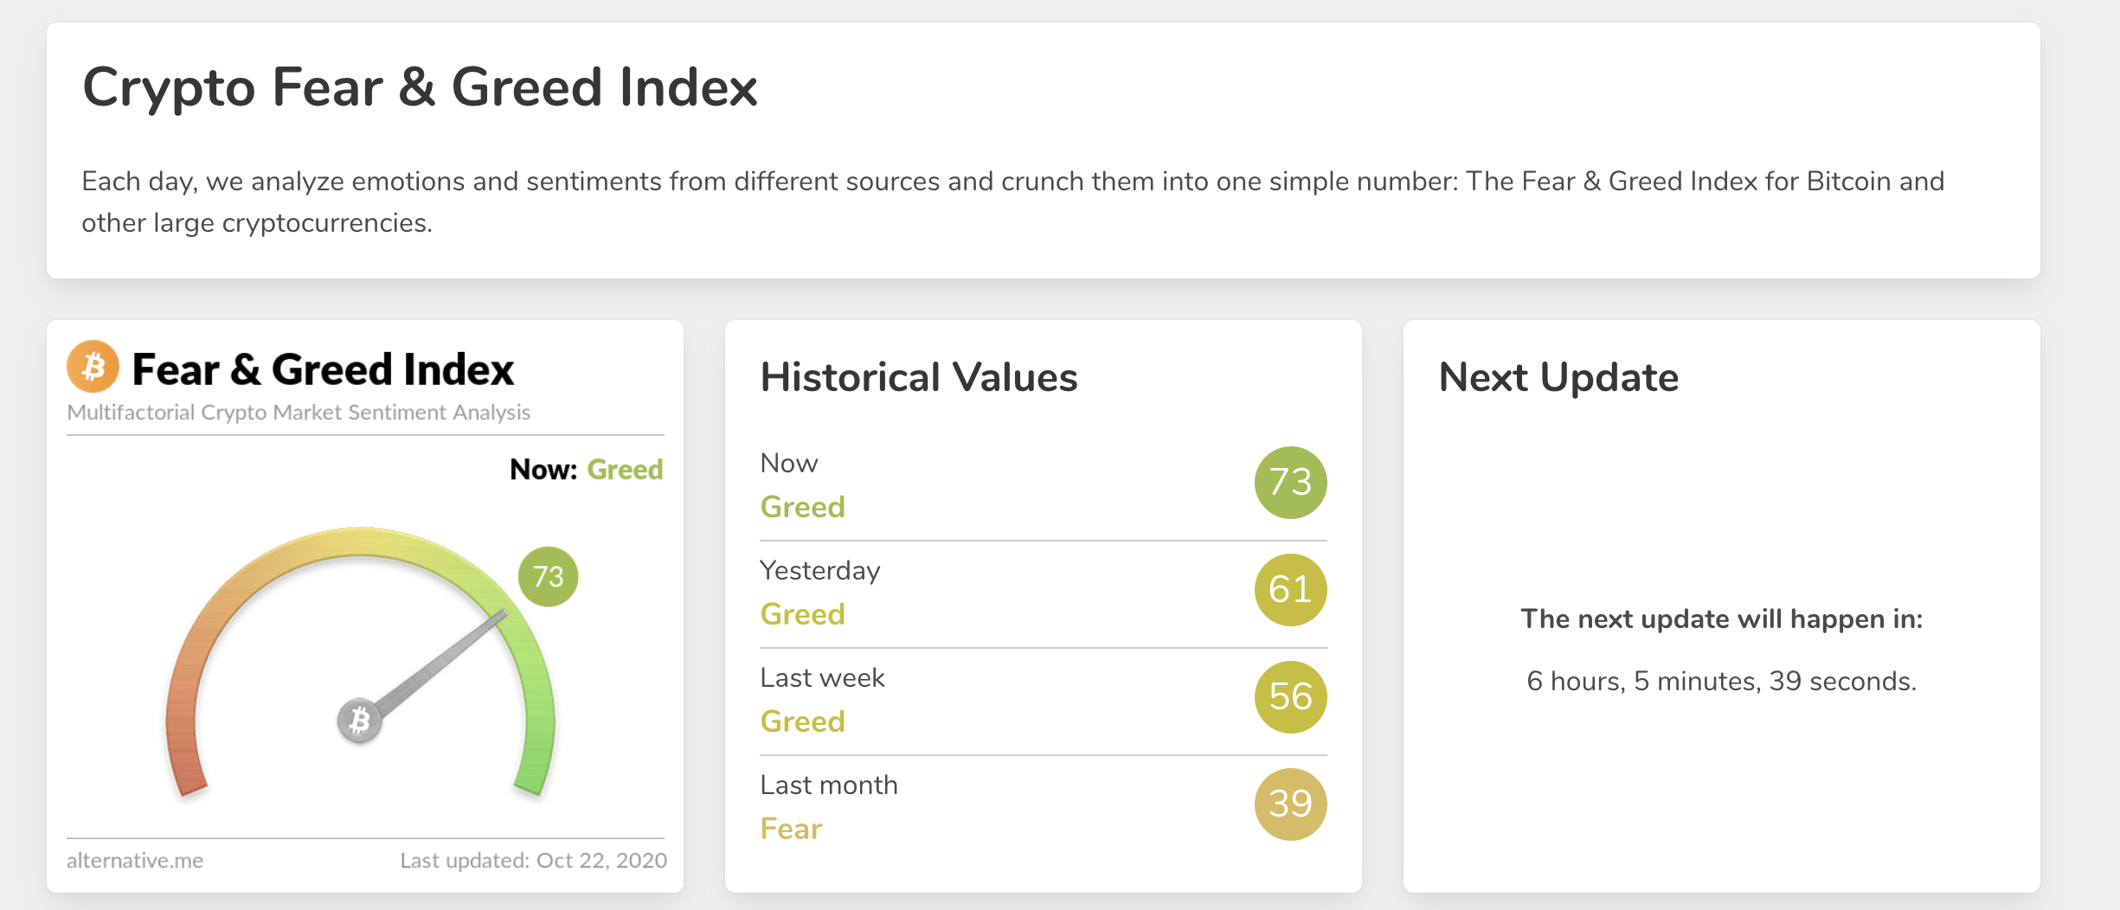
Task: Click the Fear label under Last month
Action: [x=791, y=829]
